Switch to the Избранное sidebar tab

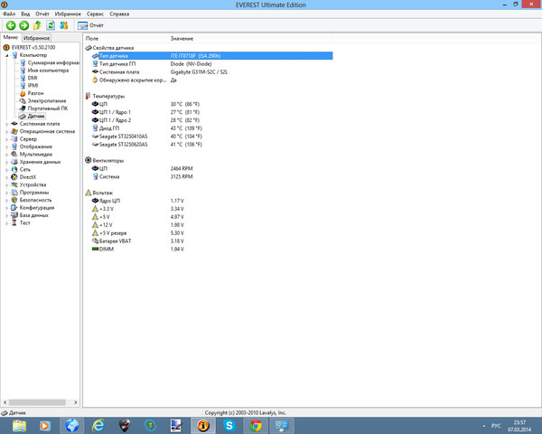click(x=37, y=38)
